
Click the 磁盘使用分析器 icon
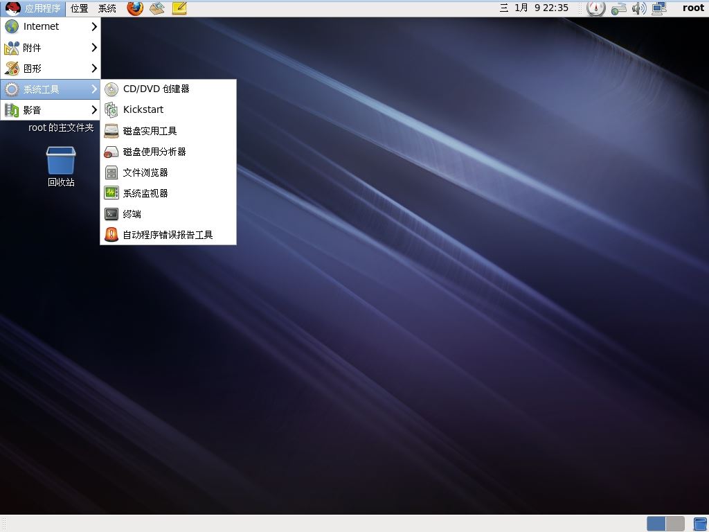pos(111,152)
